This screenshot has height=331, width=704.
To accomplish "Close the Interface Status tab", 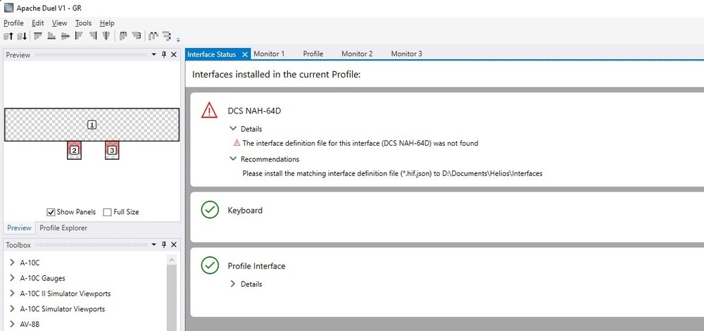I will [x=245, y=54].
